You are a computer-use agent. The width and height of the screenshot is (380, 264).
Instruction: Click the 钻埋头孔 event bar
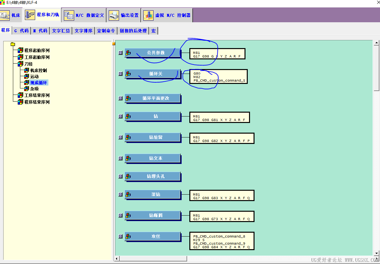coord(153,176)
